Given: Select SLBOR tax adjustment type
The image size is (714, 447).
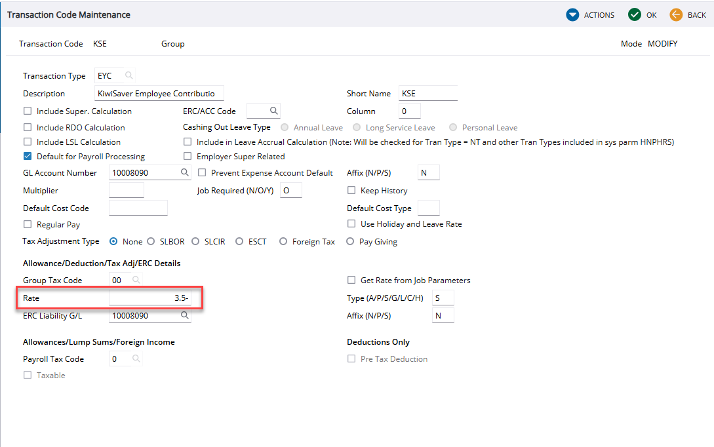Looking at the screenshot, I should click(x=151, y=242).
